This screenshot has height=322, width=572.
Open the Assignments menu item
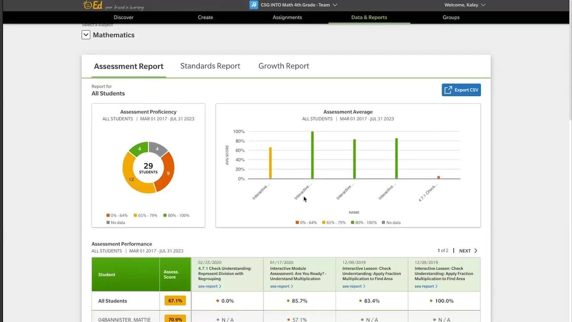pyautogui.click(x=287, y=17)
